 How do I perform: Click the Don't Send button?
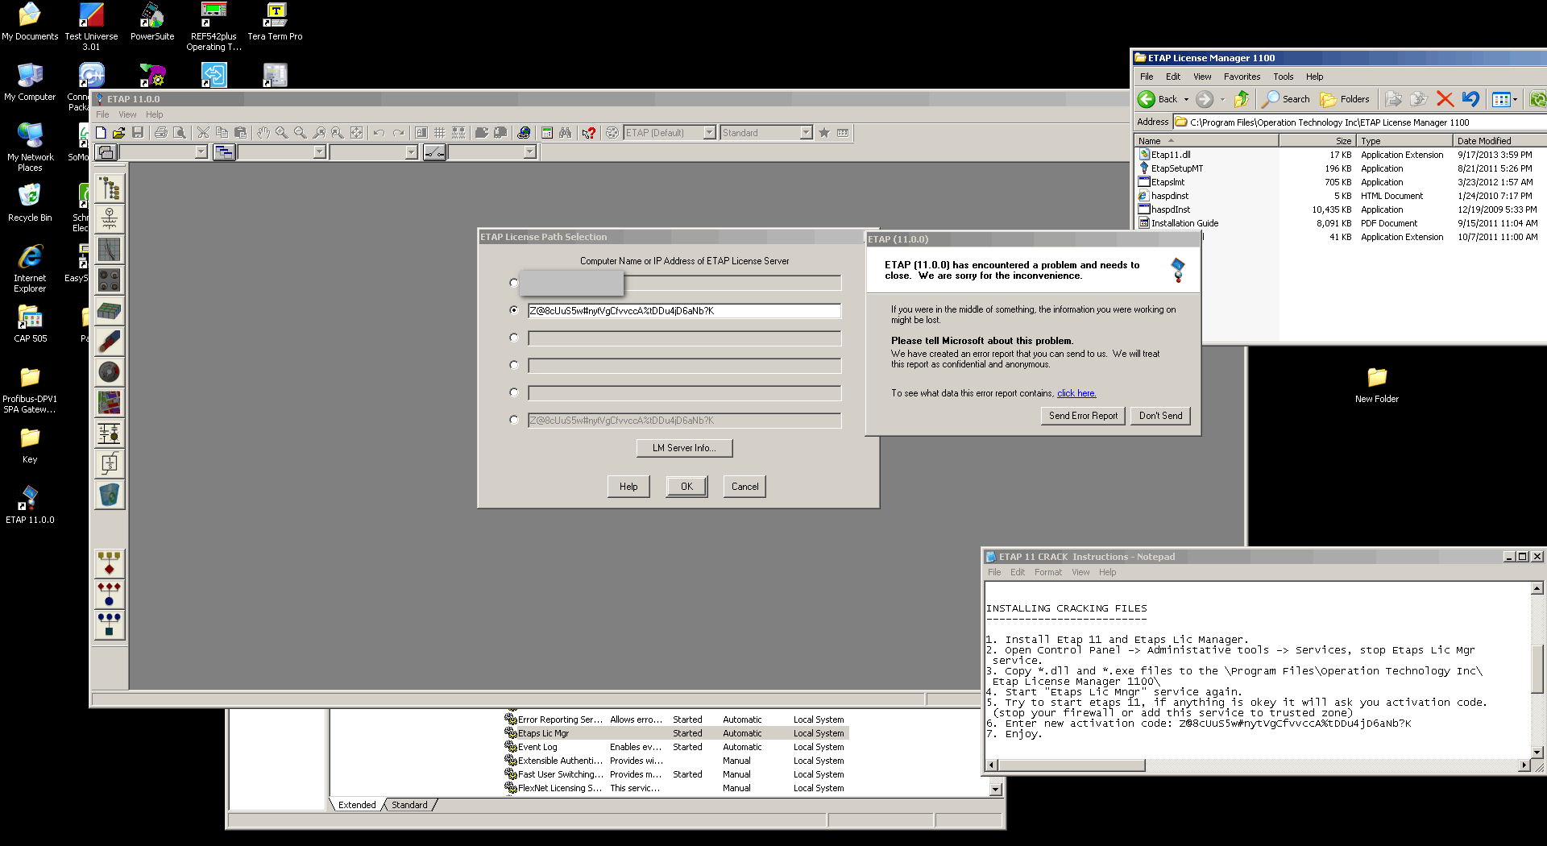click(1160, 416)
